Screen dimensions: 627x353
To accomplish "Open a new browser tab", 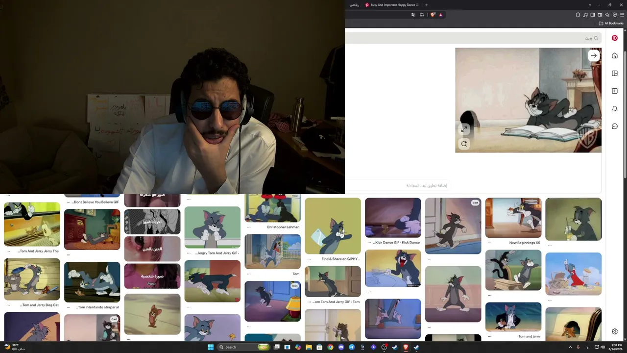I will coord(427,5).
